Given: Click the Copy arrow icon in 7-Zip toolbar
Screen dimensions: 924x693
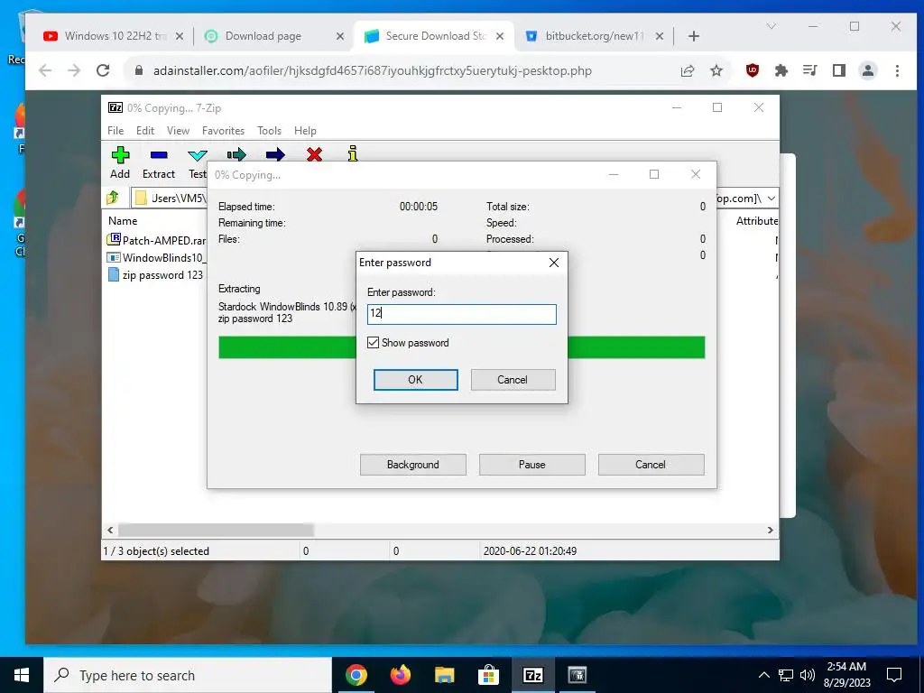Looking at the screenshot, I should click(x=236, y=155).
